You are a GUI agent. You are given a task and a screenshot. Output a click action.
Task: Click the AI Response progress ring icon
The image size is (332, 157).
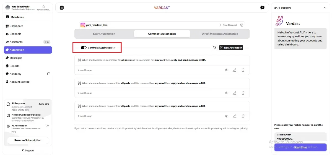click(x=8, y=104)
